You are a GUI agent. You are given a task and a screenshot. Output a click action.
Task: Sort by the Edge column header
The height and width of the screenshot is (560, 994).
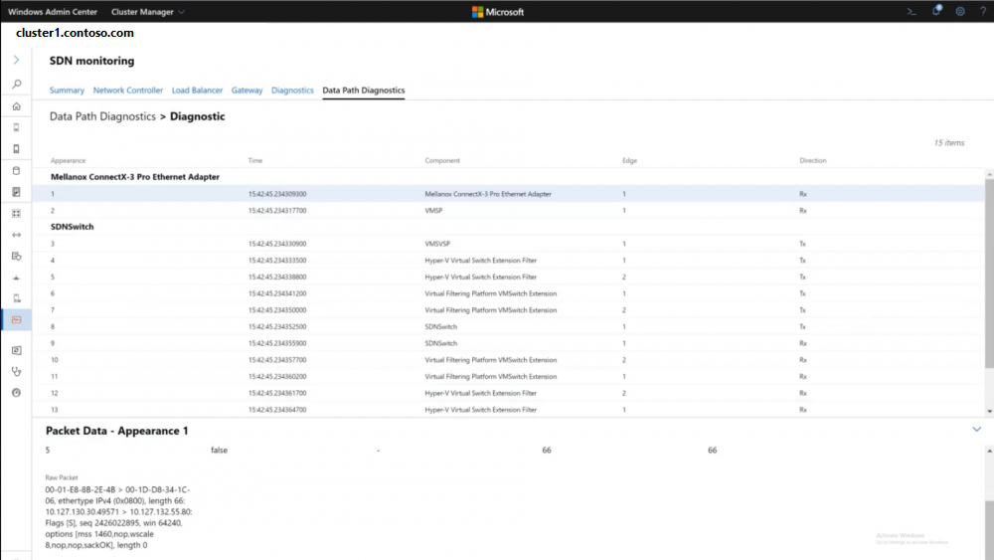coord(629,160)
